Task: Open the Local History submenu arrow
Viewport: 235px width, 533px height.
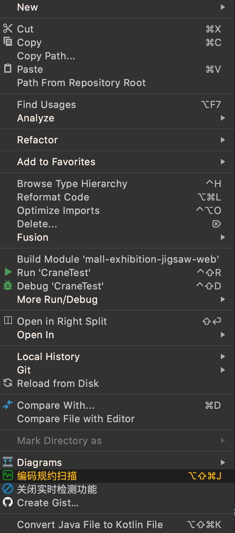Action: click(223, 357)
